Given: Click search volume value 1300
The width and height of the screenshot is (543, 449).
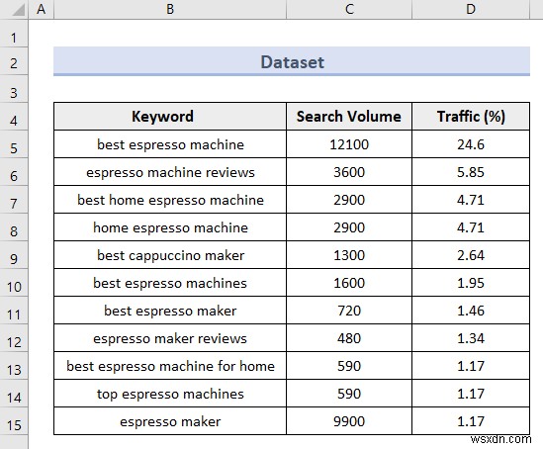Looking at the screenshot, I should 349,255.
